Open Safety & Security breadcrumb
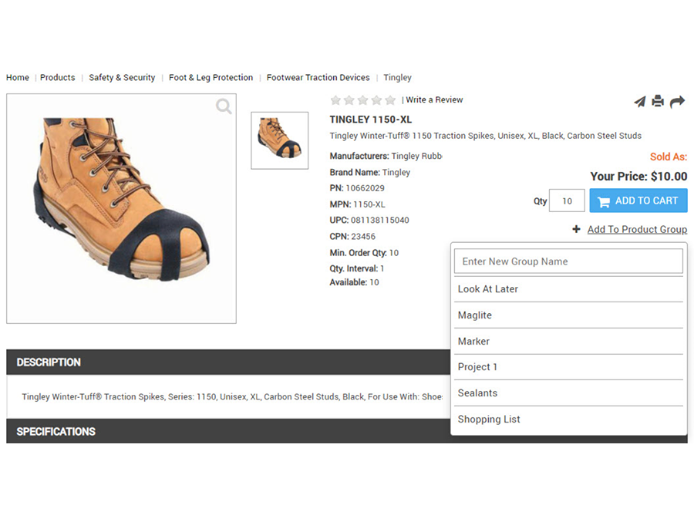 122,77
